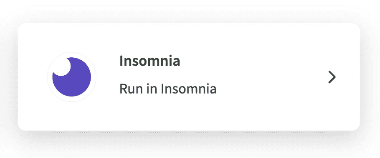
Task: Click the Run in Insomnia text
Action: (168, 89)
